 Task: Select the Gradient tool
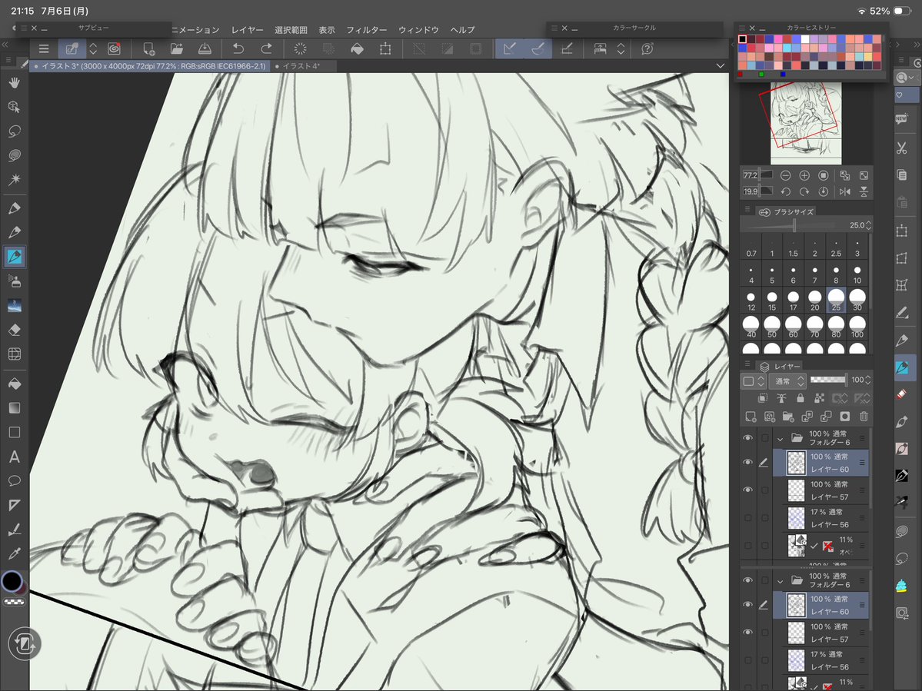pyautogui.click(x=14, y=408)
